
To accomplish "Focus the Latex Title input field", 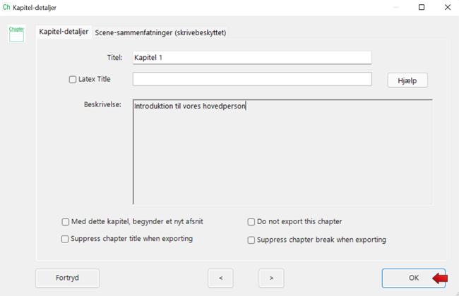I will [251, 79].
